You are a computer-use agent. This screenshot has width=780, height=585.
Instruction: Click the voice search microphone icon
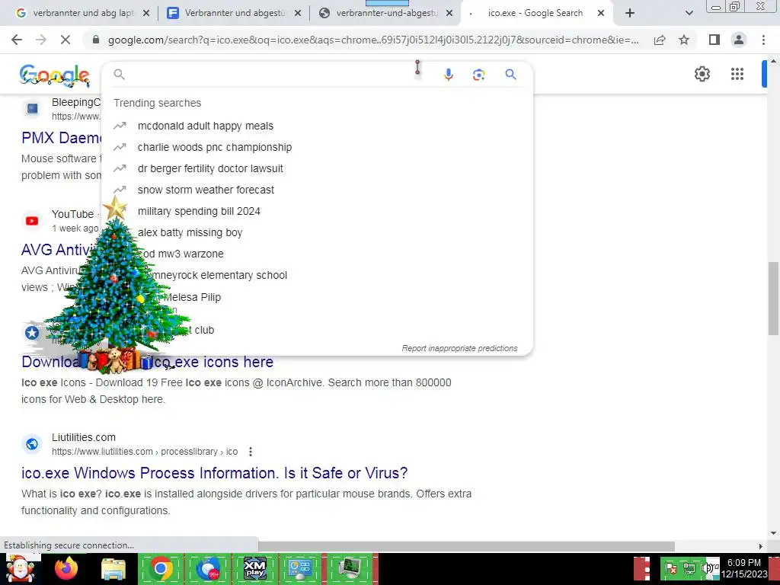click(448, 75)
